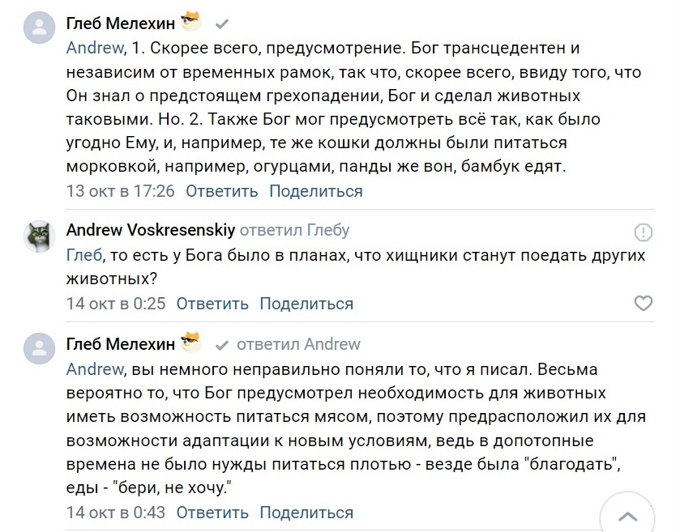Click the "Глеб" mention in Andrew's reply
The height and width of the screenshot is (532, 680).
pyautogui.click(x=84, y=255)
